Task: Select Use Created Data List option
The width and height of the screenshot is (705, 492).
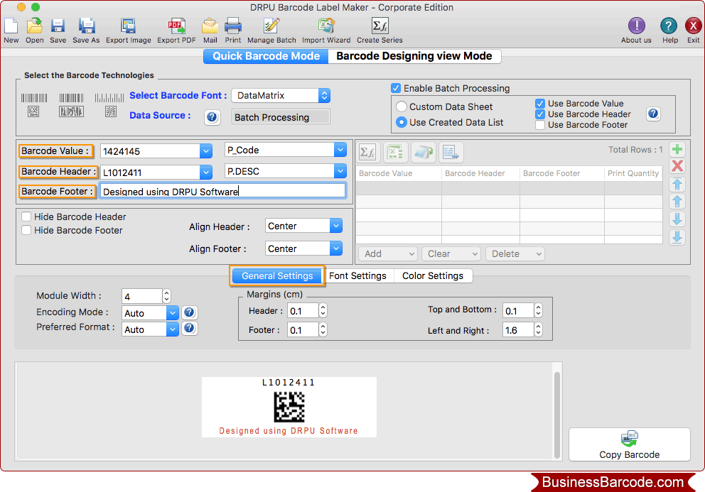Action: (x=402, y=122)
